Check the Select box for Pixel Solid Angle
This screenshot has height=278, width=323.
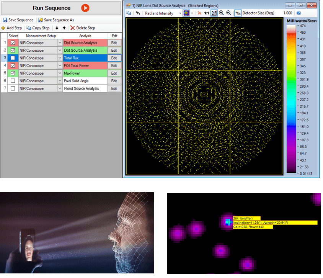click(x=13, y=81)
